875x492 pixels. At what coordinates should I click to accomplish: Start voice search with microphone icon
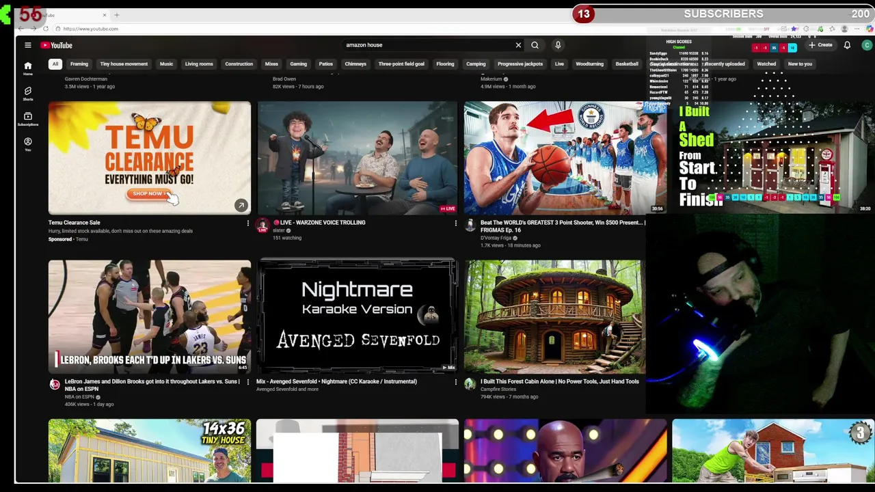pos(558,45)
